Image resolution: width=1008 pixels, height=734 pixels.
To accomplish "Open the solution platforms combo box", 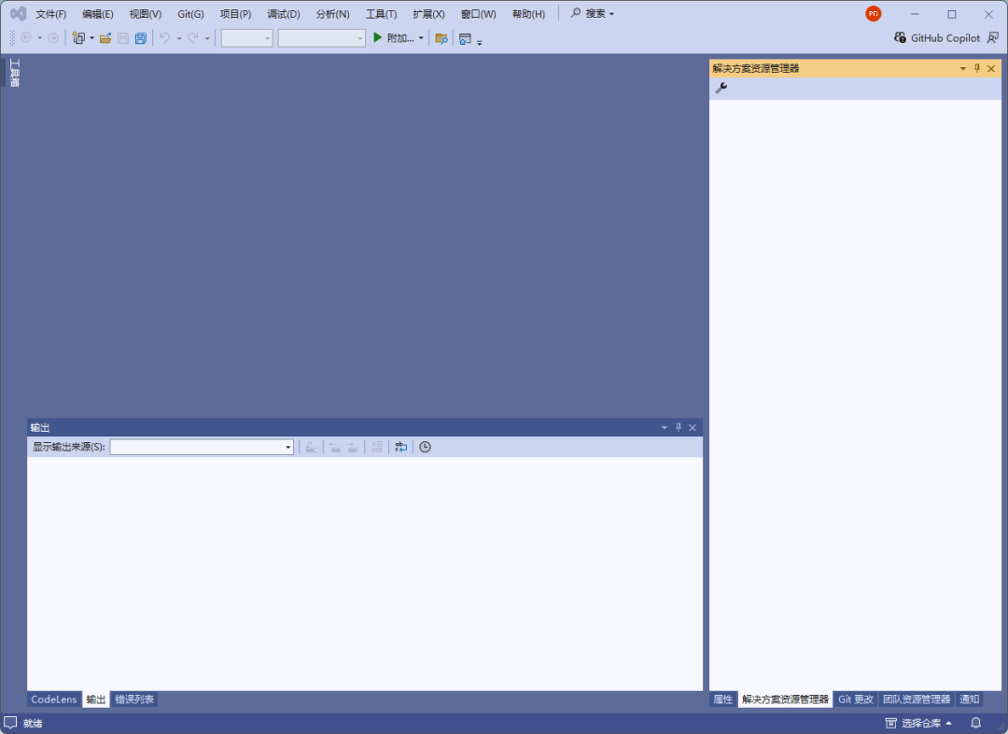I will (321, 38).
